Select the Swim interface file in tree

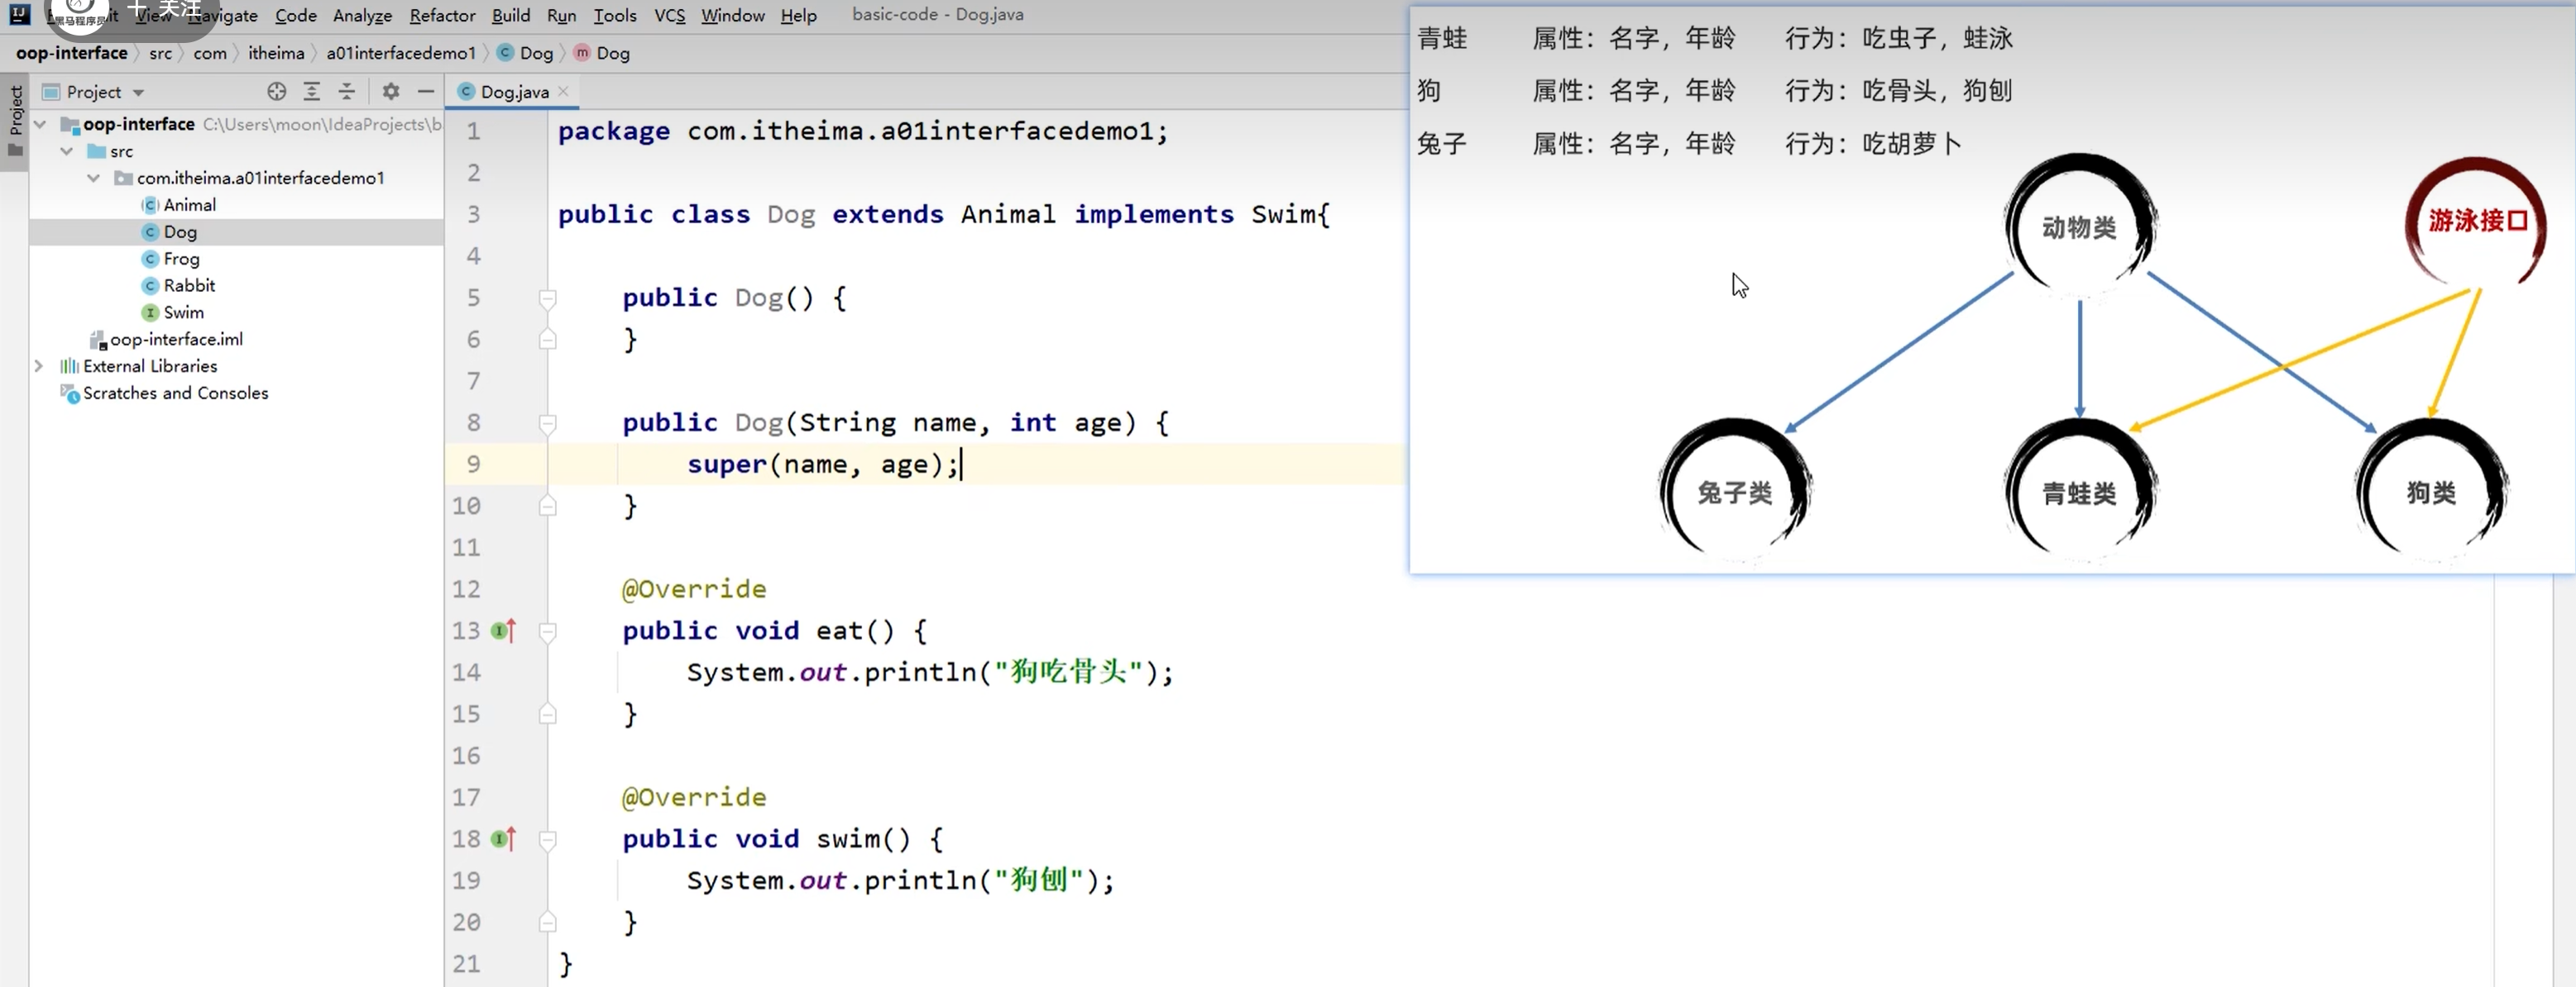pos(183,312)
